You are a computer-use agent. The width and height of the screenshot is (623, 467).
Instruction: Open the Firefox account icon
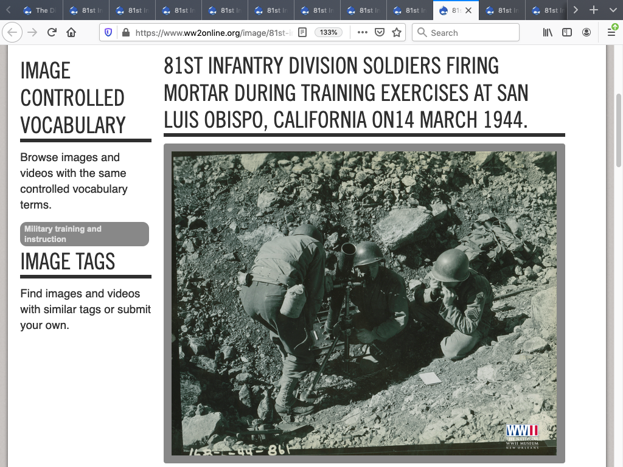pyautogui.click(x=586, y=33)
